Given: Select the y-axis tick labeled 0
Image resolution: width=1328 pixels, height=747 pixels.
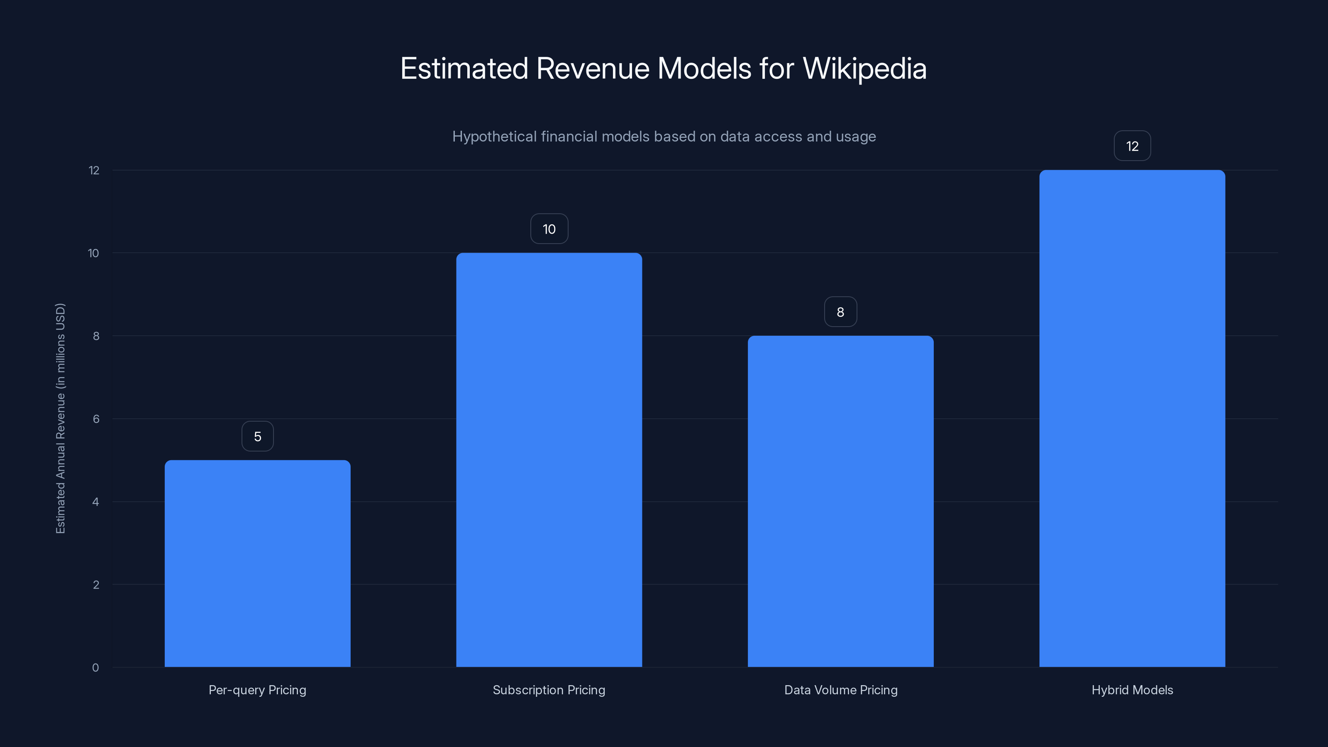Looking at the screenshot, I should [x=96, y=667].
